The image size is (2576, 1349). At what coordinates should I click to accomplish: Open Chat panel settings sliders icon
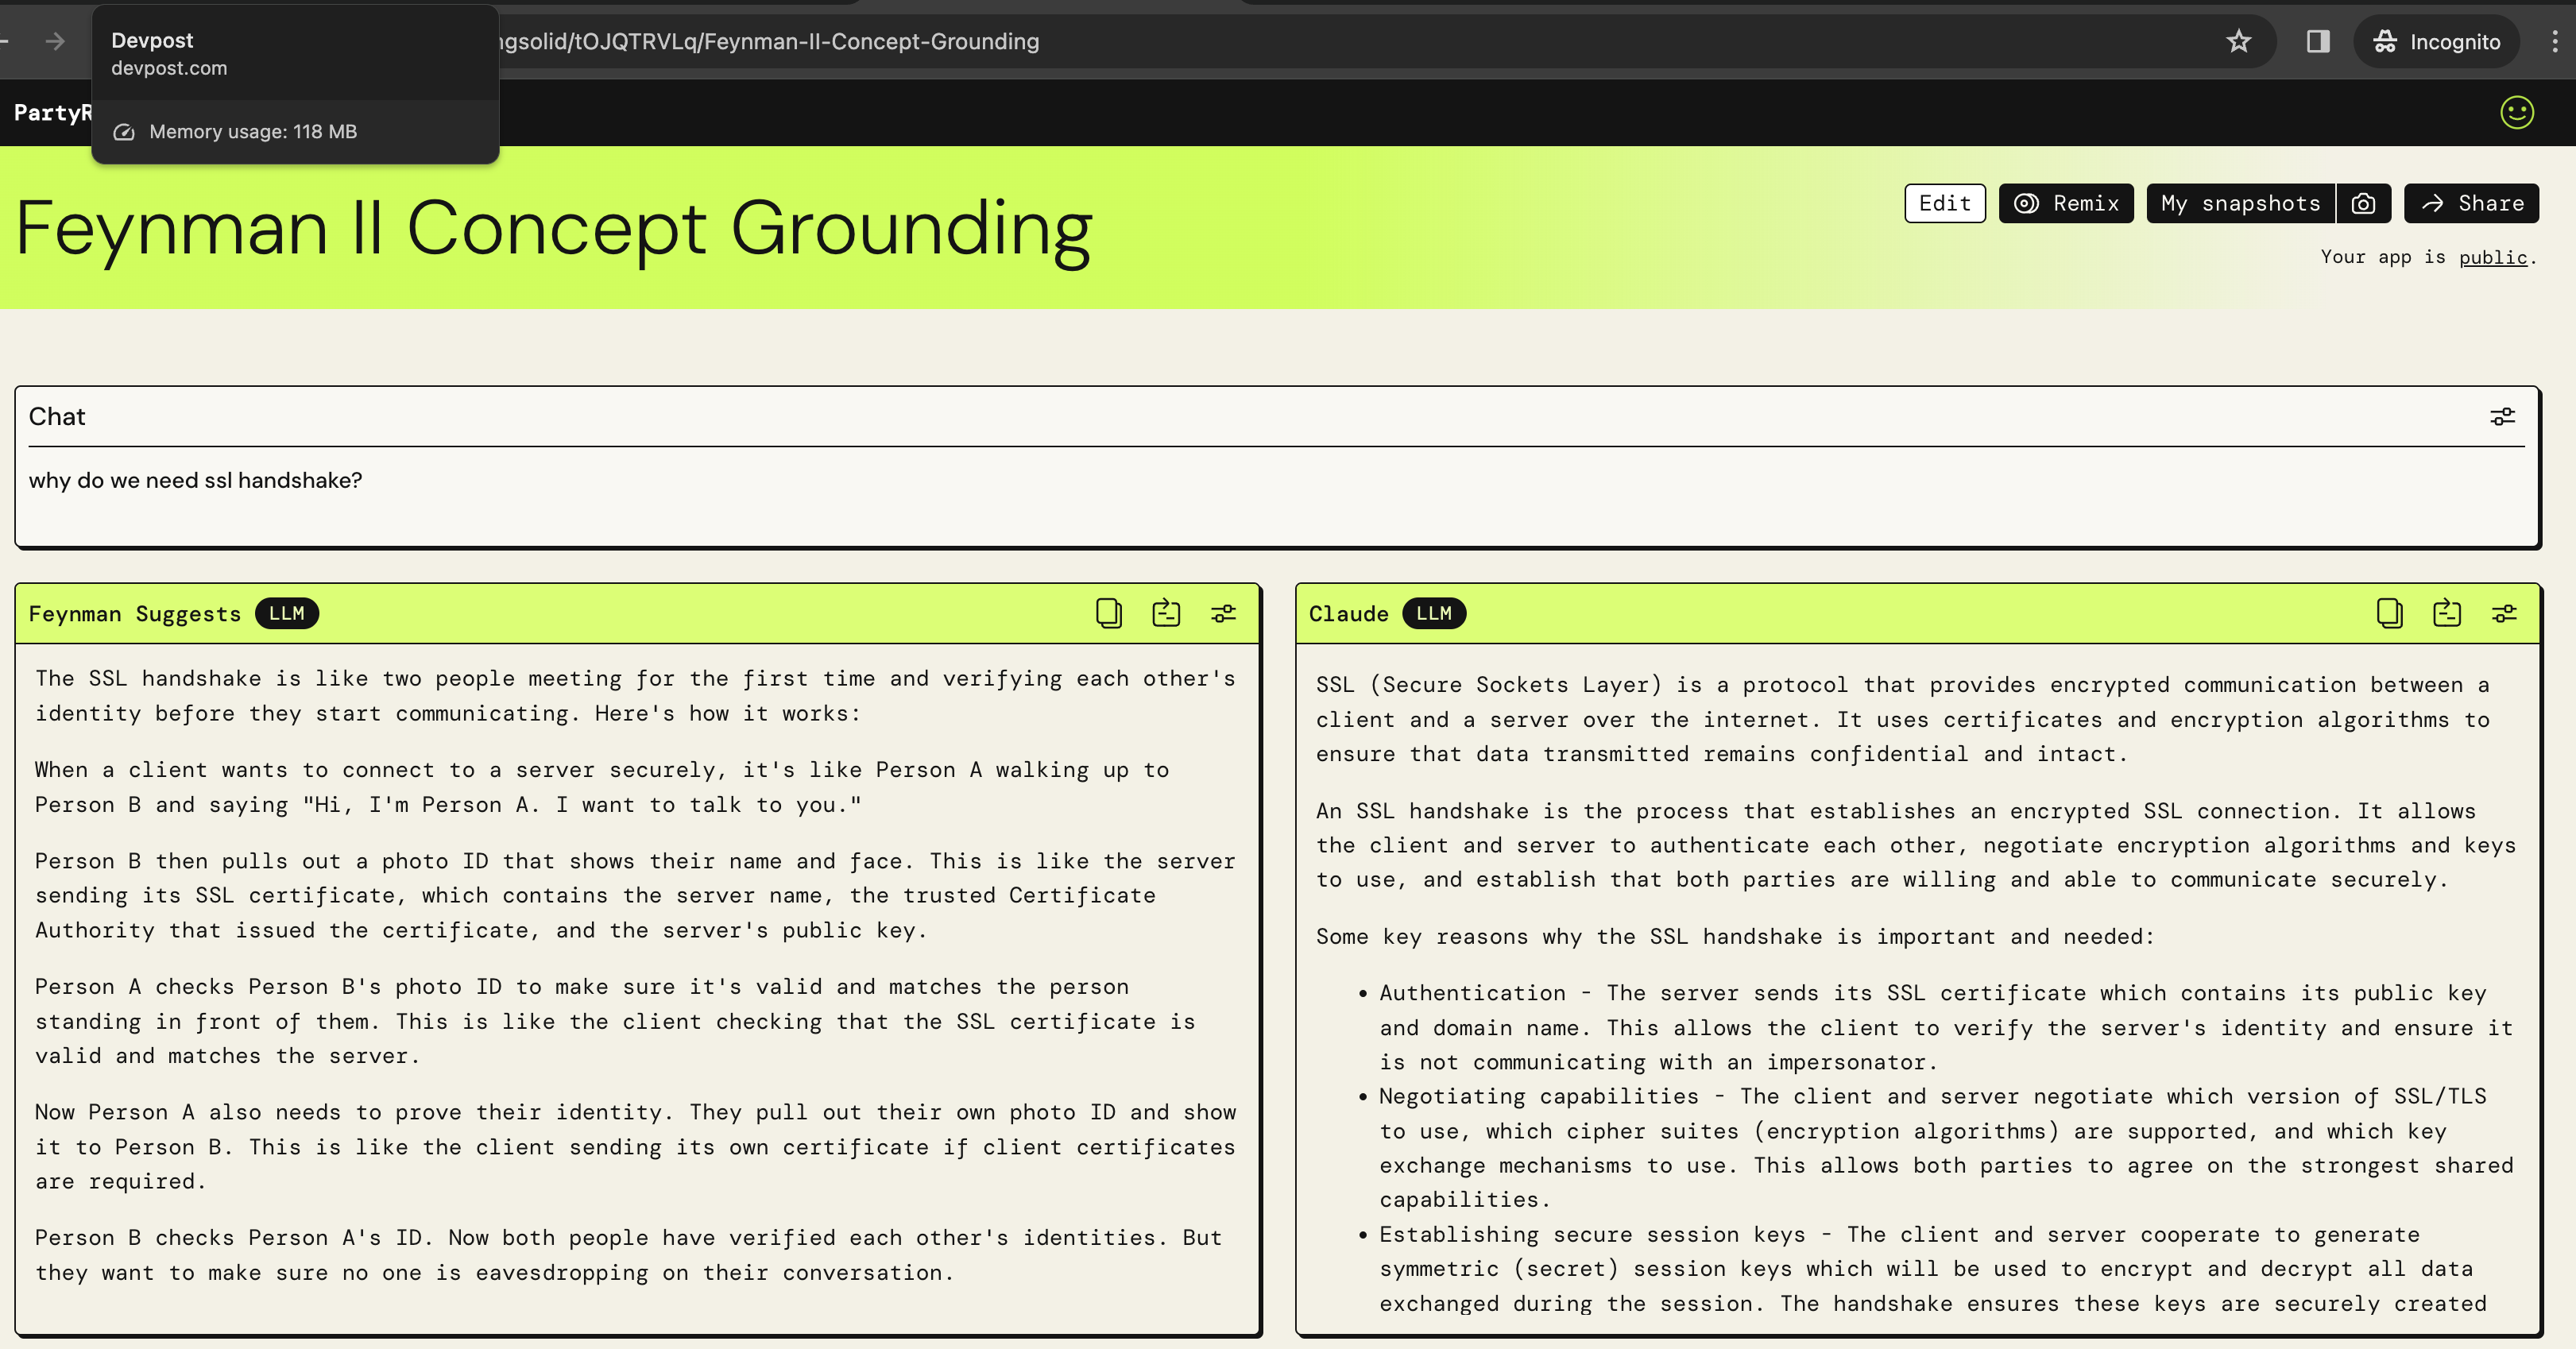point(2502,416)
